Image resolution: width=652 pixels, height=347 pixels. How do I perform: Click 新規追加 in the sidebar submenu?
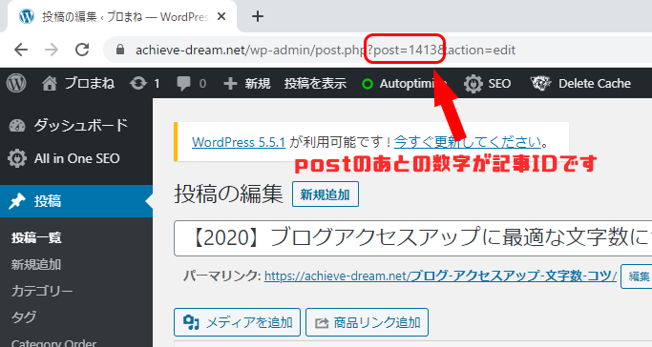click(36, 264)
